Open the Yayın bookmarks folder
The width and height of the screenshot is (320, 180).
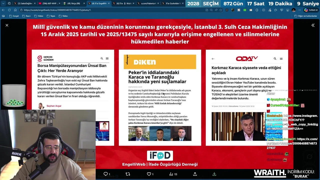point(51,16)
